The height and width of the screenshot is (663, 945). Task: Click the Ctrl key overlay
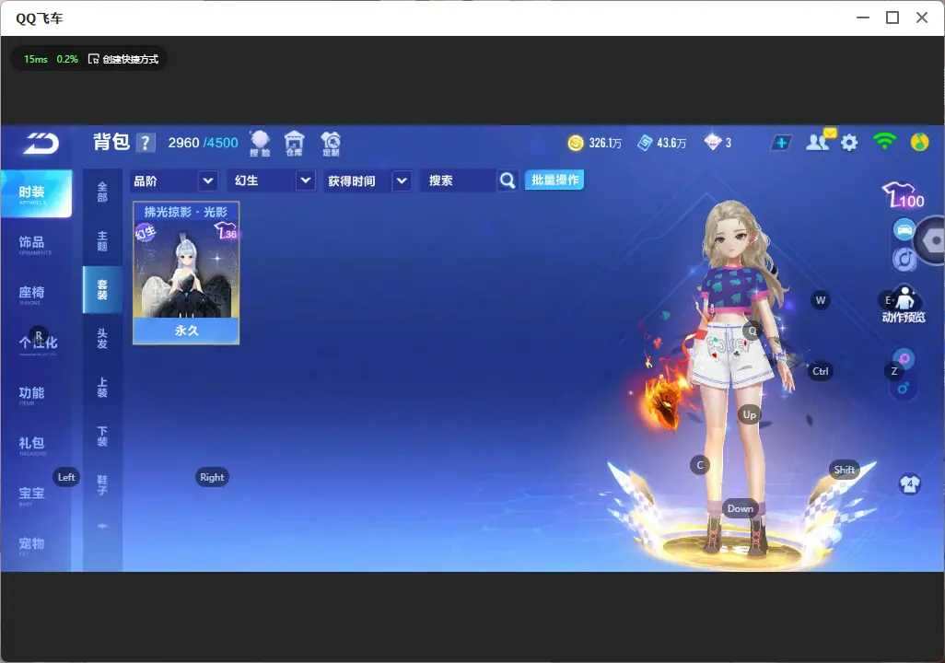[821, 371]
